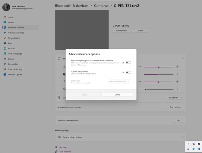The width and height of the screenshot is (202, 153).
Task: Increase the second slider with its plus icon
Action: point(177,74)
